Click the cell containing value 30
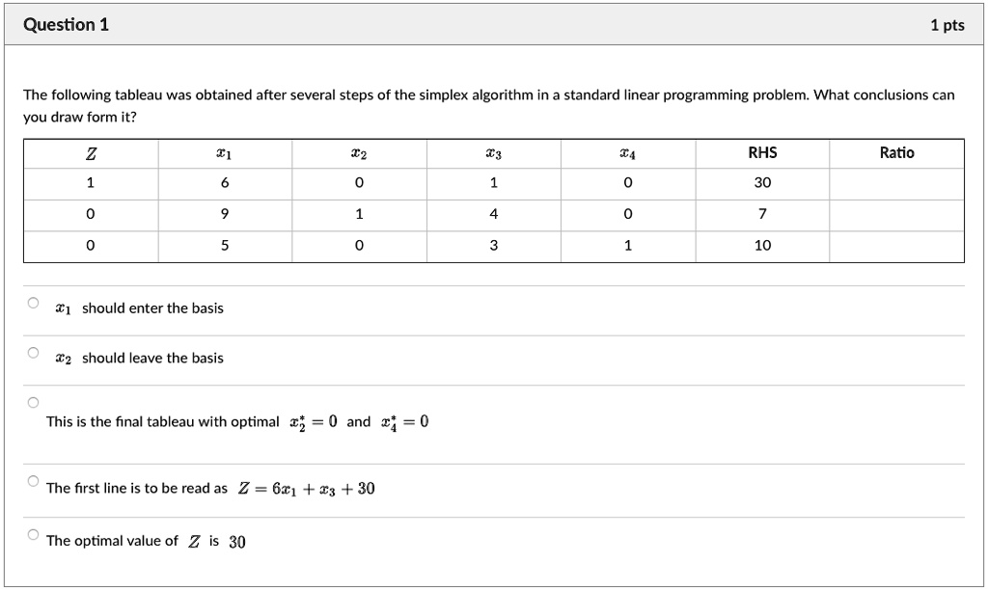988x589 pixels. [x=761, y=182]
